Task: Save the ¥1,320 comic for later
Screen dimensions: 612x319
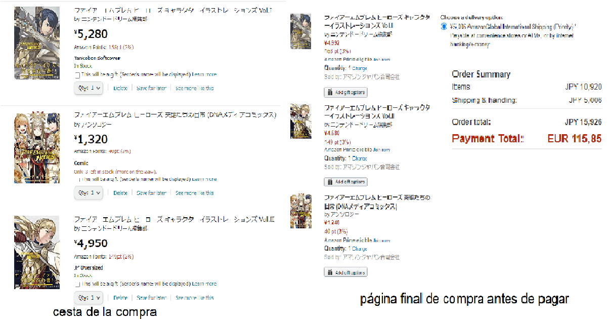Action: [x=151, y=193]
